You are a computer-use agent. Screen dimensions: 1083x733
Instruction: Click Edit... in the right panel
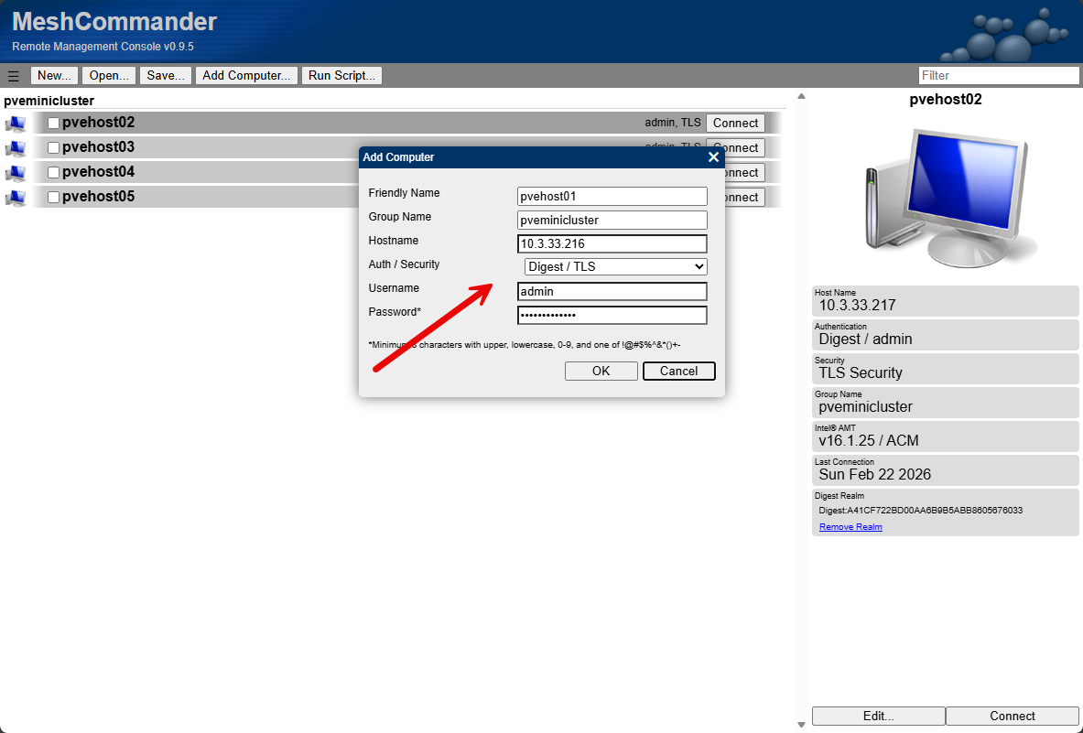(878, 716)
